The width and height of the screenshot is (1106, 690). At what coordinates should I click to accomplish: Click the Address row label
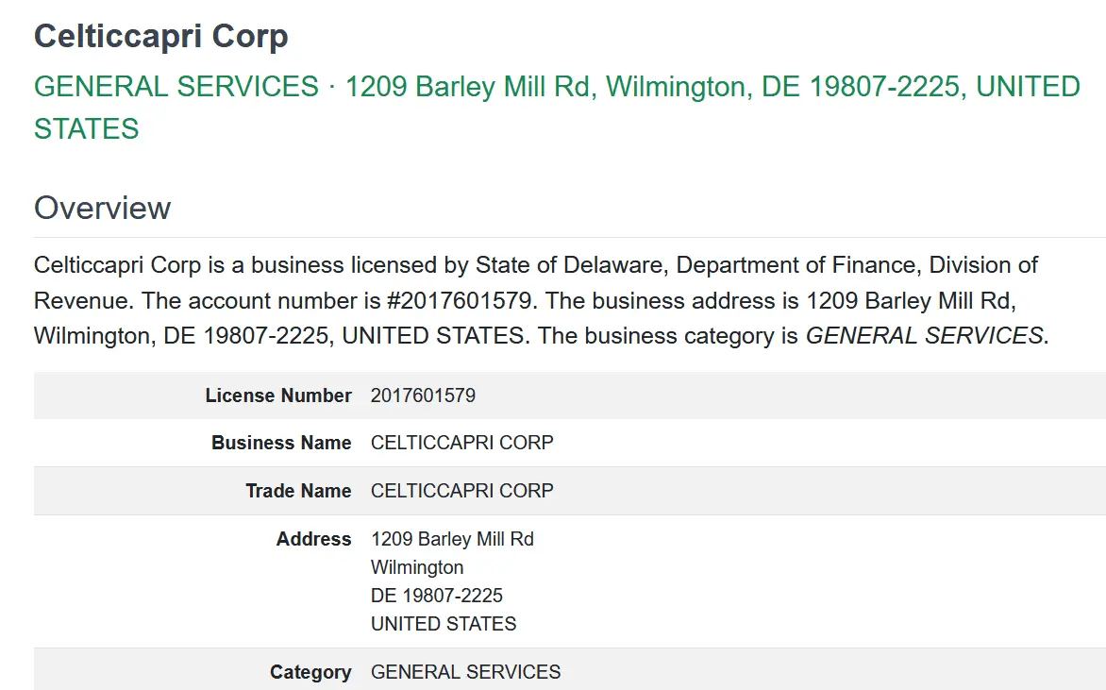tap(313, 539)
